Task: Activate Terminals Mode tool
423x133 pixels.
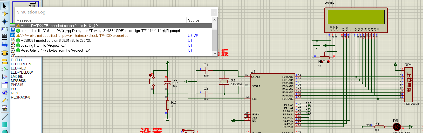Action: [4, 61]
